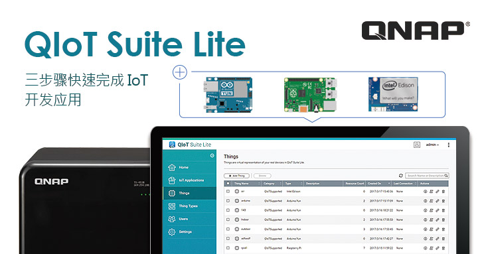This screenshot has width=486, height=254.
Task: Click the QNAP logo at top right
Action: pos(416,31)
